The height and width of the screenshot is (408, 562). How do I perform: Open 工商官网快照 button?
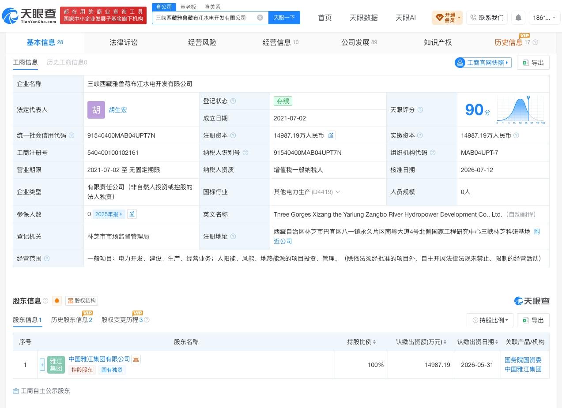483,63
